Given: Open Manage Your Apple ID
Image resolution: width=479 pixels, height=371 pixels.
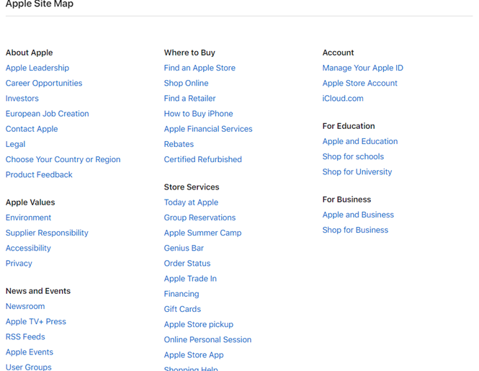Looking at the screenshot, I should (x=363, y=68).
